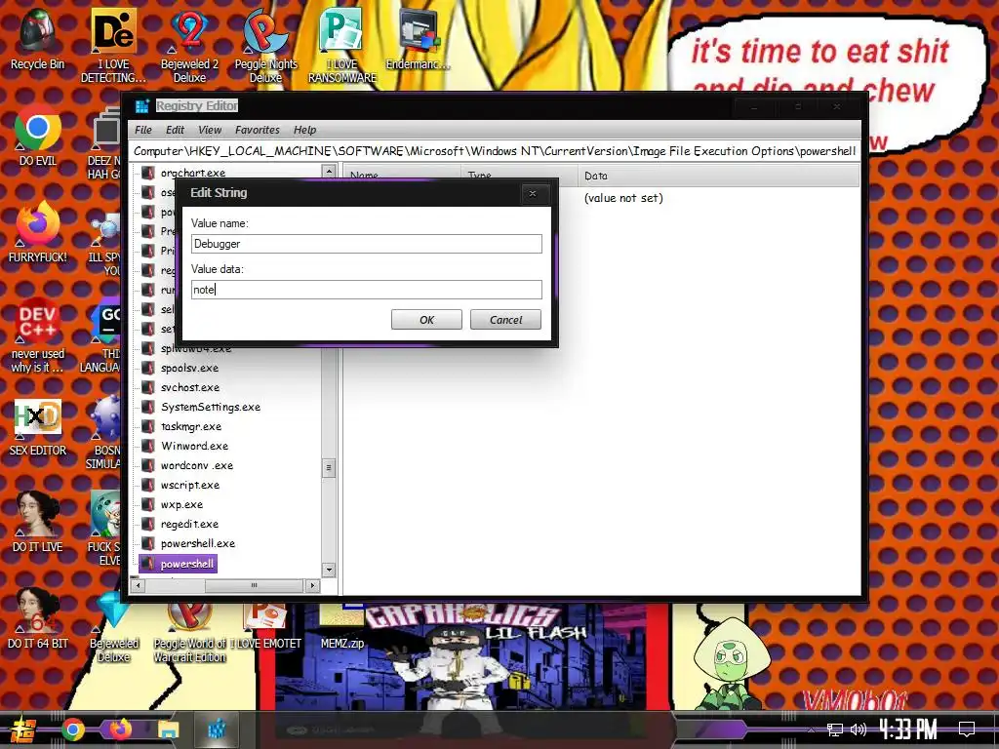Click the Value name field
Viewport: 999px width, 749px height.
click(x=367, y=244)
